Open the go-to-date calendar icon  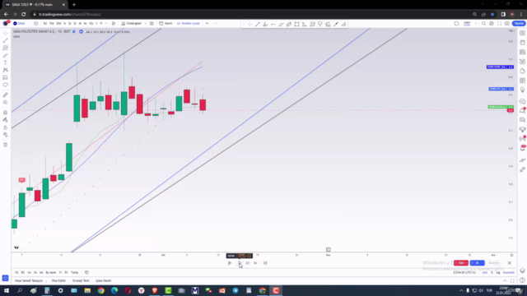[x=86, y=272]
